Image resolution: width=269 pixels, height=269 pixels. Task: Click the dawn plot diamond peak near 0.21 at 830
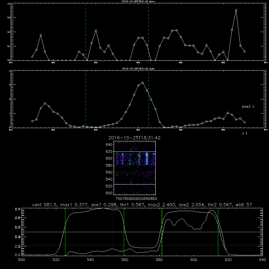pyautogui.click(x=96, y=31)
